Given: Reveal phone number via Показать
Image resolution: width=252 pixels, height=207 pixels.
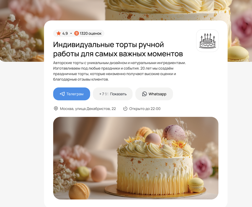Looking at the screenshot, I should [118, 94].
